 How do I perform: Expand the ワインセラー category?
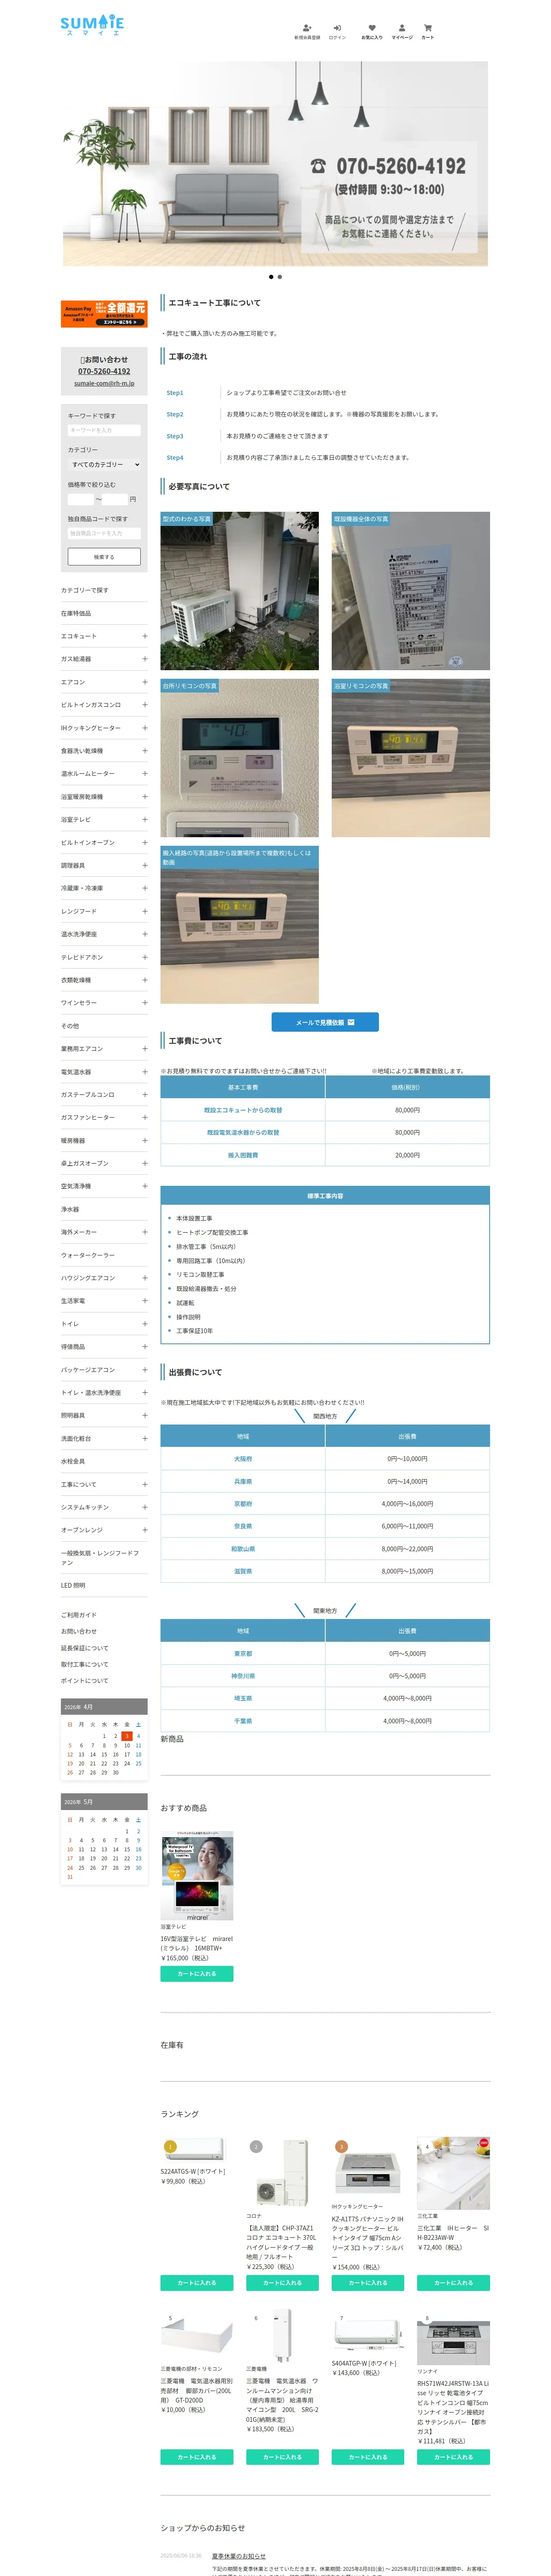coord(144,1003)
